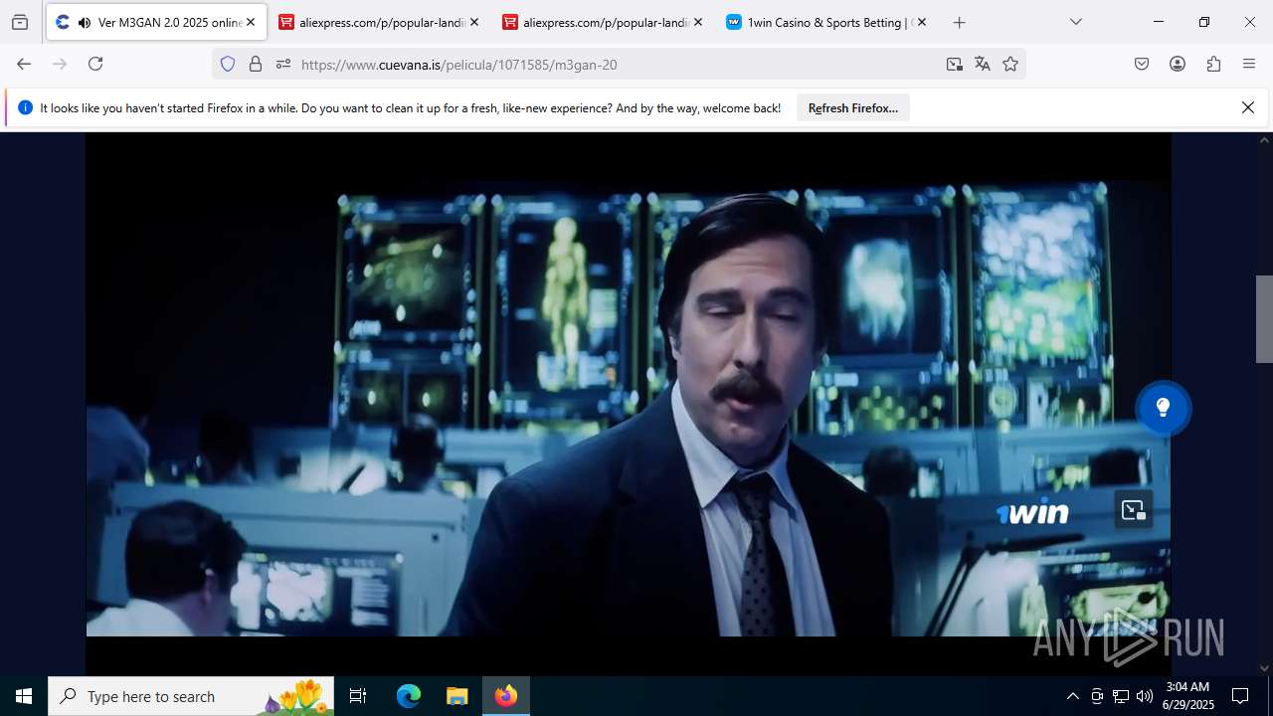Open the site permissions icon
This screenshot has width=1273, height=716.
(283, 64)
